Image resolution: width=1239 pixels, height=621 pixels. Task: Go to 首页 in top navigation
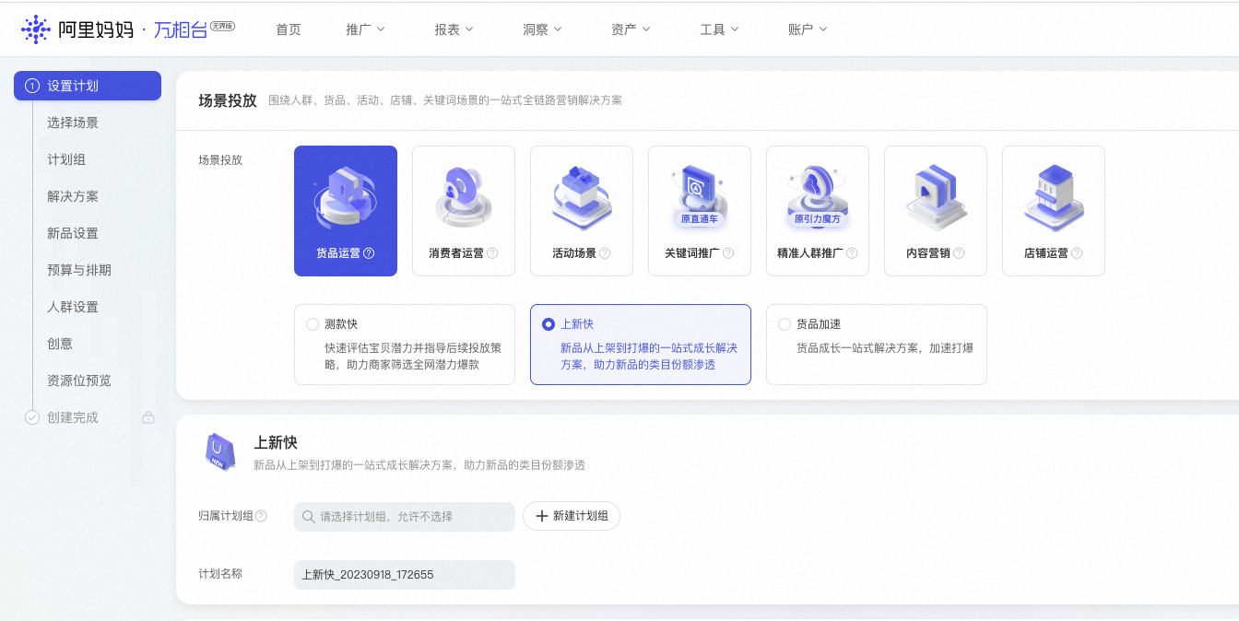coord(289,29)
